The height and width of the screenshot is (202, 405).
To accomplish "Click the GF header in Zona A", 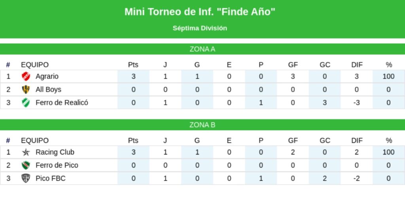I will [x=293, y=65].
